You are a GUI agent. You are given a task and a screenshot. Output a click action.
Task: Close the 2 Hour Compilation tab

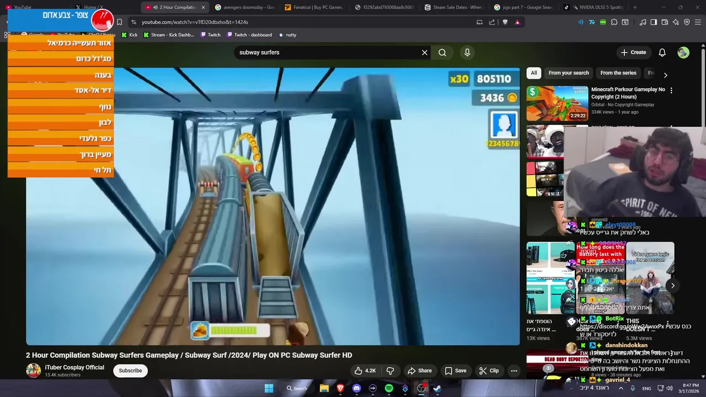tap(203, 7)
